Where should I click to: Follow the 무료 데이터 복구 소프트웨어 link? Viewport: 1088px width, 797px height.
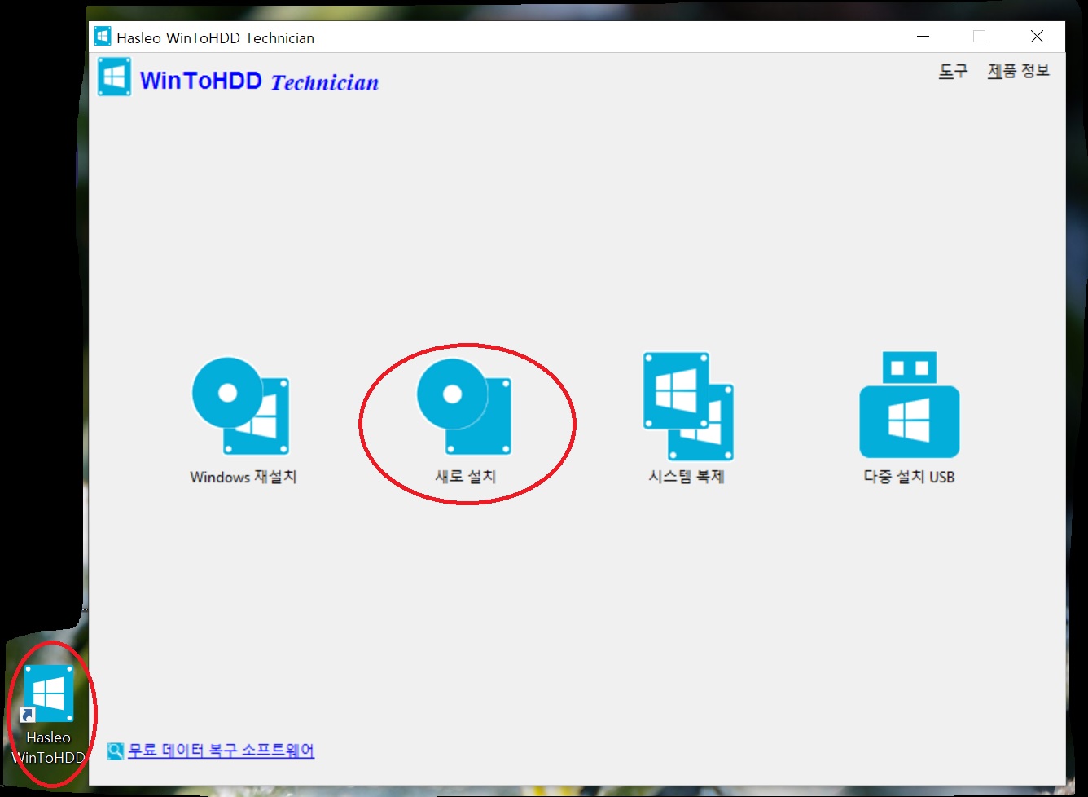(x=221, y=751)
